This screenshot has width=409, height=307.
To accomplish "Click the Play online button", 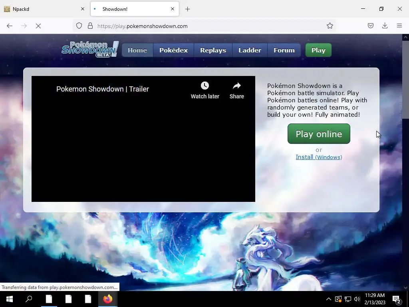I will (x=319, y=134).
